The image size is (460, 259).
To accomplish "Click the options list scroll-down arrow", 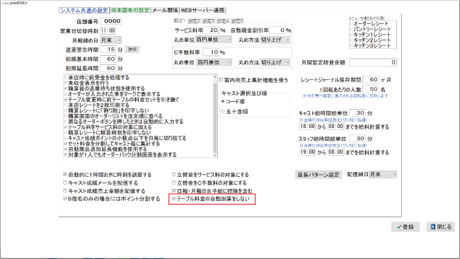I will pyautogui.click(x=215, y=155).
